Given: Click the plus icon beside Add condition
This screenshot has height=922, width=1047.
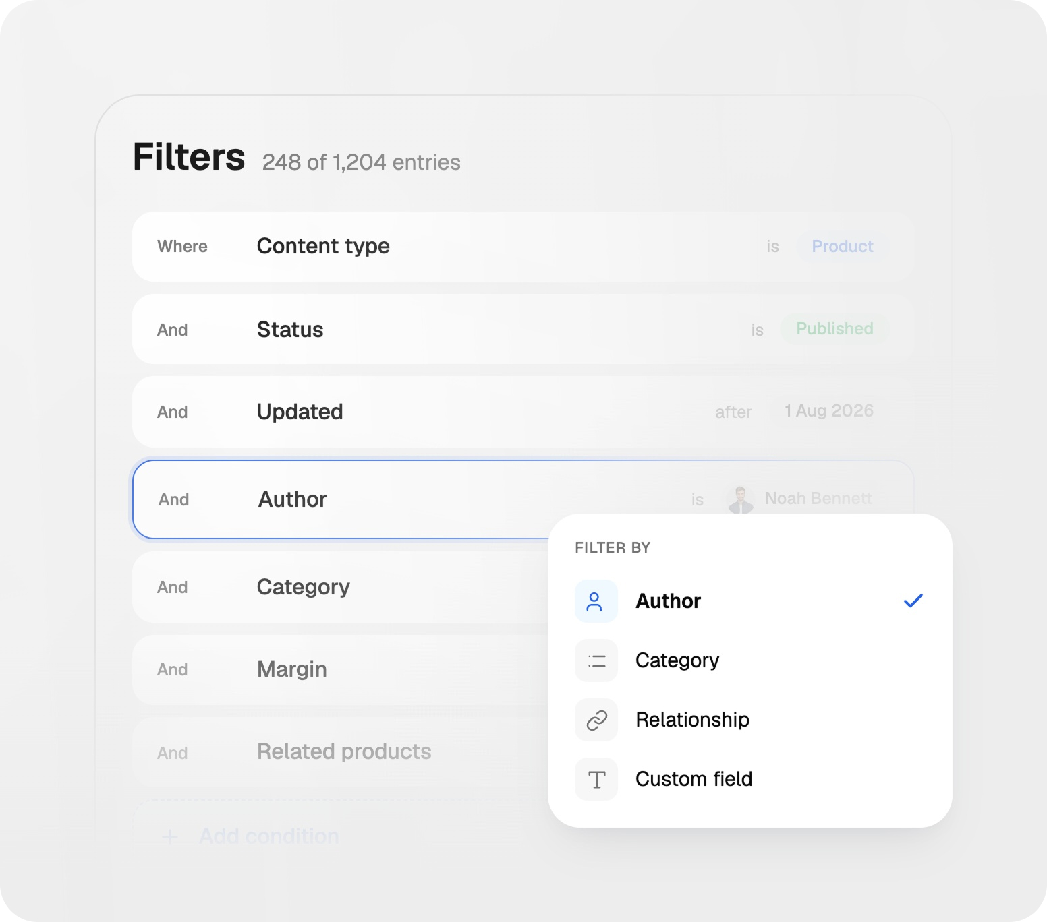Looking at the screenshot, I should click(x=170, y=837).
